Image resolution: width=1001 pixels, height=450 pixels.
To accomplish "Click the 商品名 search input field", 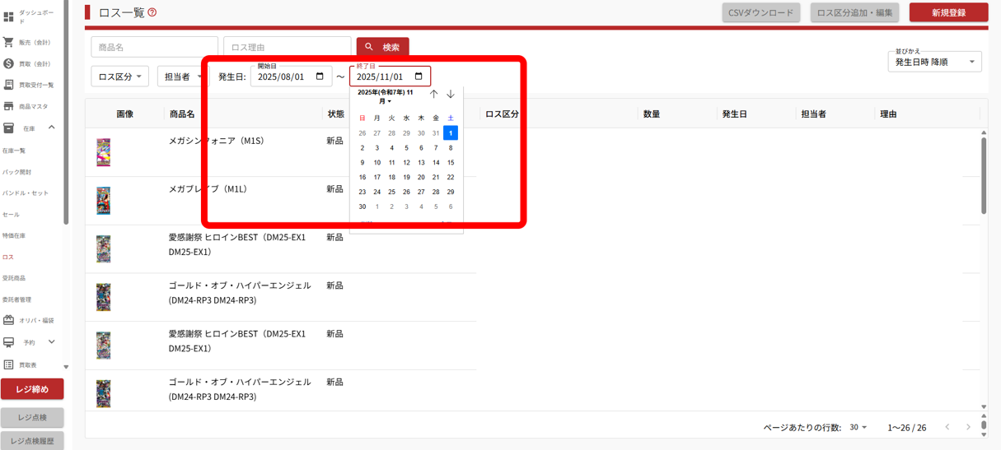I will pyautogui.click(x=154, y=47).
